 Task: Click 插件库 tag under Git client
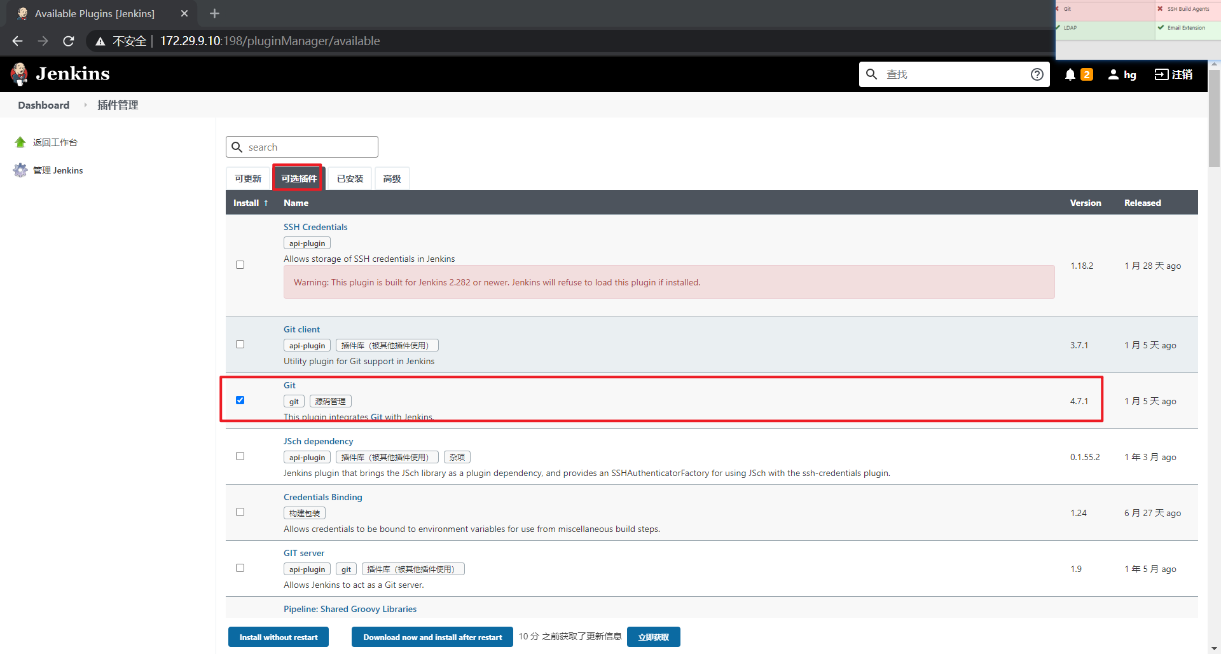[387, 345]
